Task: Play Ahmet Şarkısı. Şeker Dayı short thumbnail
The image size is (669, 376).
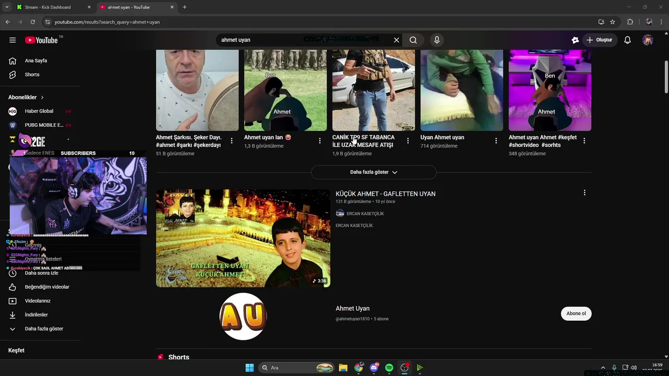Action: (197, 90)
